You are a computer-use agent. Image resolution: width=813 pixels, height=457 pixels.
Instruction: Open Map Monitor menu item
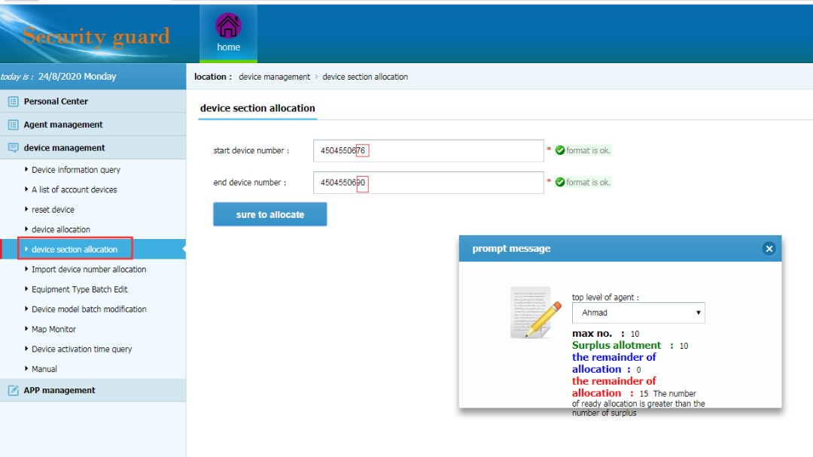tap(53, 329)
